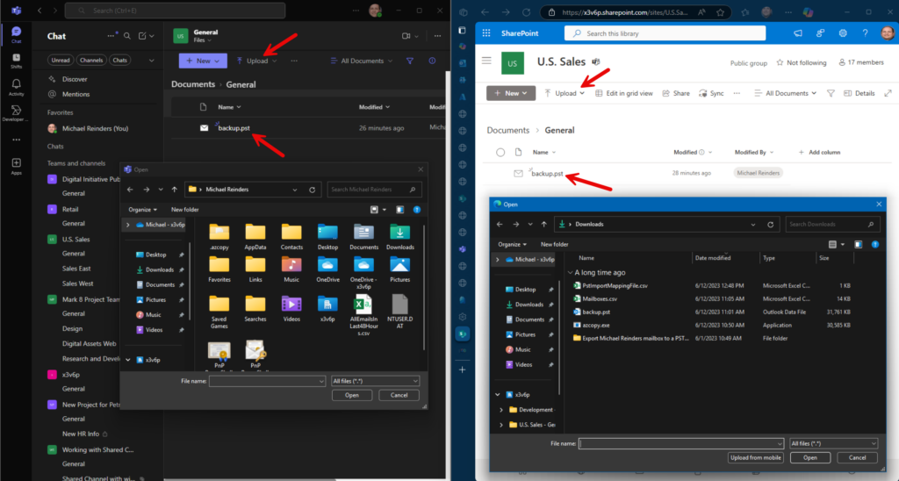Click Cancel button in Downloads dialog
Image resolution: width=899 pixels, height=481 pixels.
pos(857,458)
